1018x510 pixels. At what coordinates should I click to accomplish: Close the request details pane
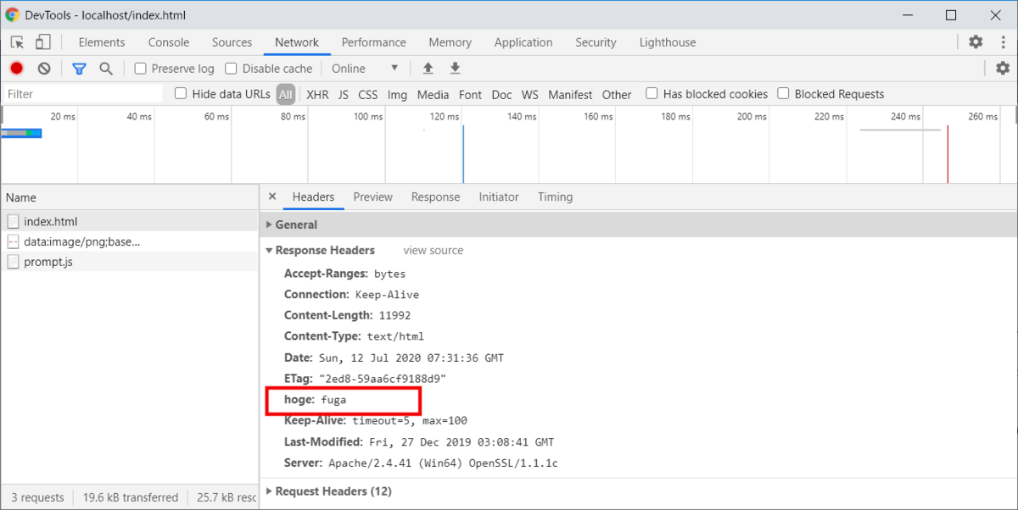point(272,197)
